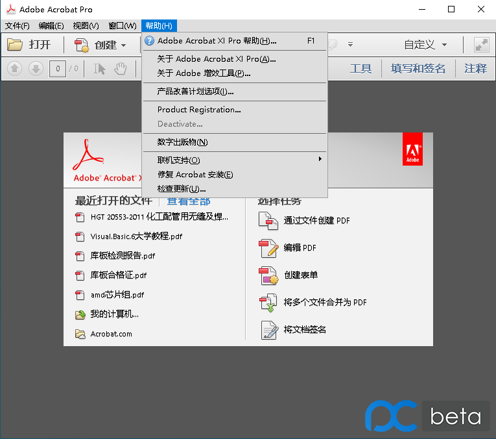
Task: Select 关于 Adobe Acrobat XI Pro(A)
Action: [235, 59]
